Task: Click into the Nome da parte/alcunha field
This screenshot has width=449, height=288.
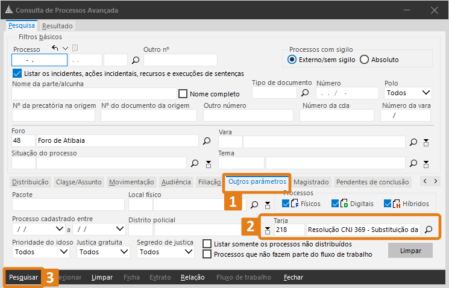Action: [93, 93]
